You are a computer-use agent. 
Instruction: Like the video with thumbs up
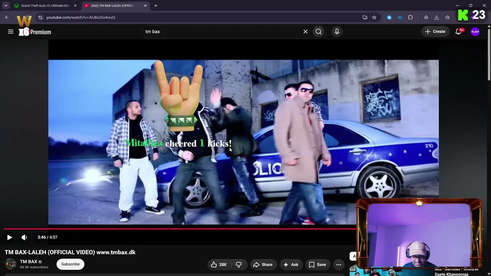pyautogui.click(x=219, y=264)
